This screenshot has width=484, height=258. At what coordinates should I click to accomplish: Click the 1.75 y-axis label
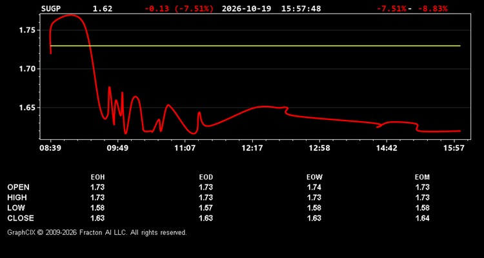[28, 30]
